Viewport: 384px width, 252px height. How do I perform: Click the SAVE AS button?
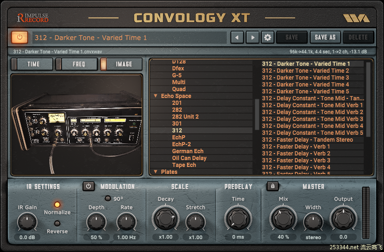point(325,38)
